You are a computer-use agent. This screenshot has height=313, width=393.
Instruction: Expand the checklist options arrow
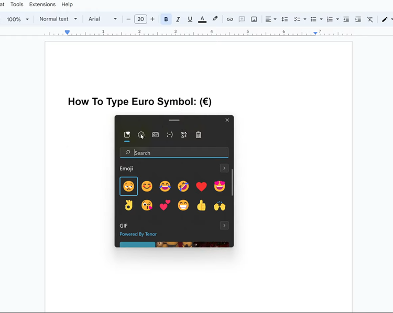click(305, 19)
